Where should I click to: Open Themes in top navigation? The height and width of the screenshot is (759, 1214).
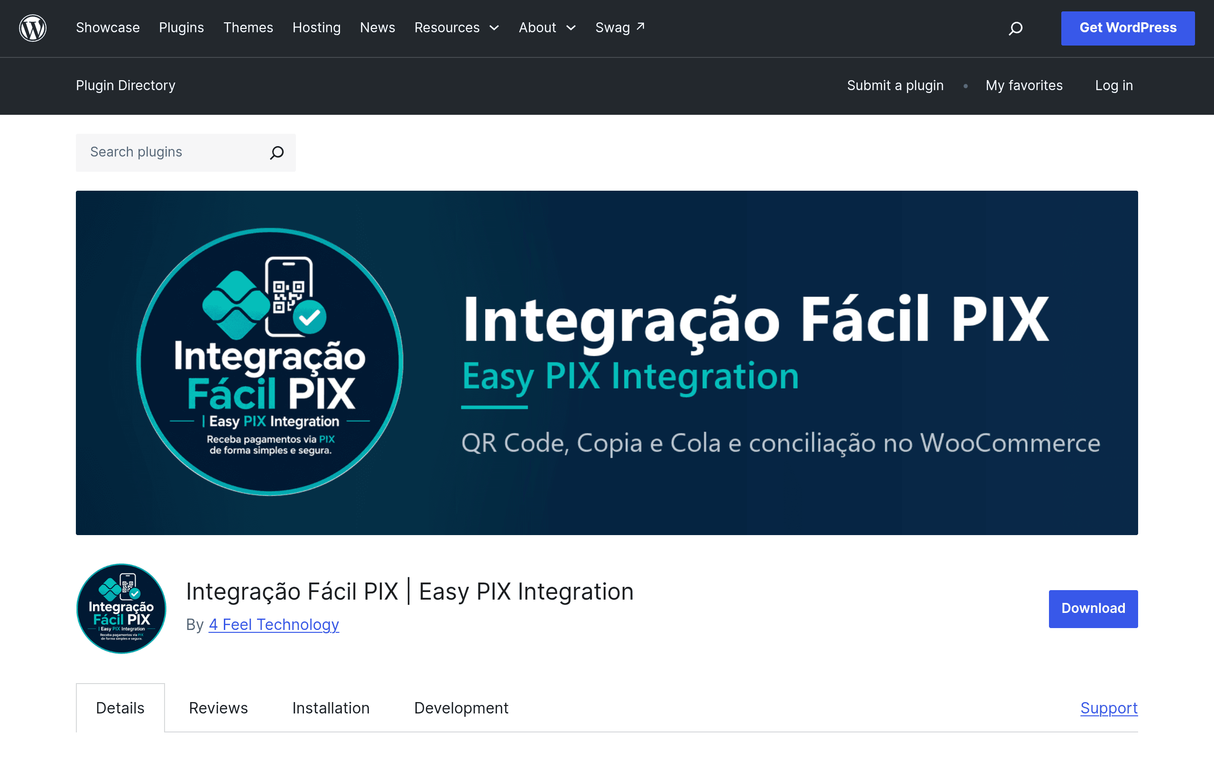248,28
